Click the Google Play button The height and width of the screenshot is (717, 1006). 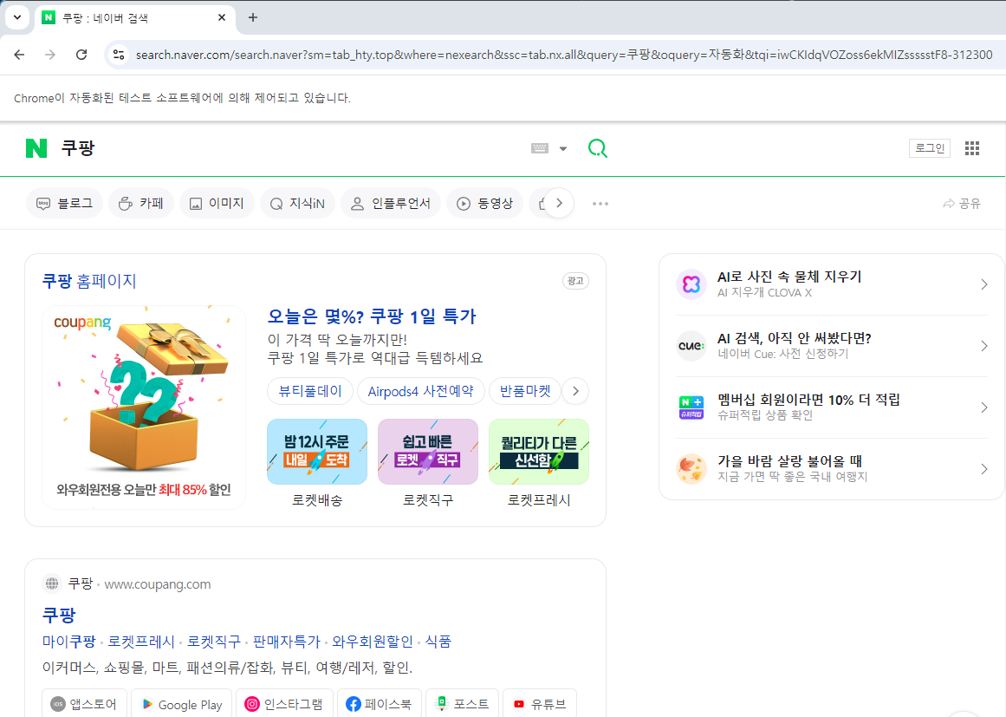coord(182,704)
